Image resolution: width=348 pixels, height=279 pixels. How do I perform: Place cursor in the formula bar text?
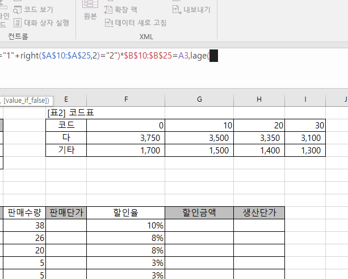[114, 56]
